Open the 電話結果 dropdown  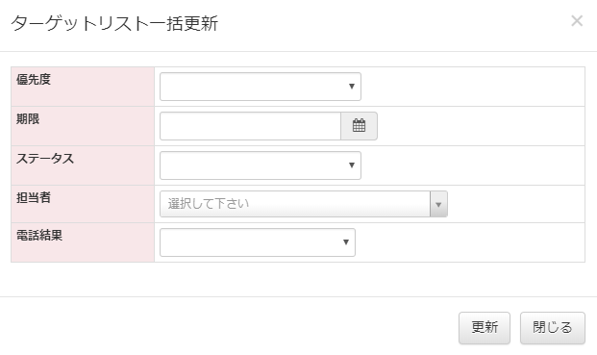point(258,242)
